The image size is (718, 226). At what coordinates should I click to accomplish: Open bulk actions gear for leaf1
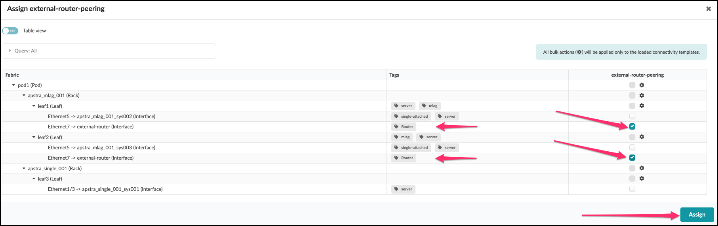(x=642, y=105)
